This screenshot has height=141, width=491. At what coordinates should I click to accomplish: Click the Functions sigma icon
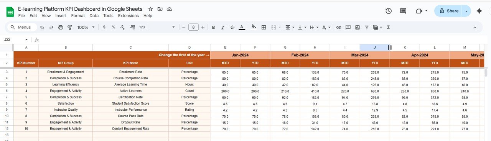(x=389, y=27)
